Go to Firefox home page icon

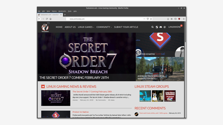click(x=51, y=19)
